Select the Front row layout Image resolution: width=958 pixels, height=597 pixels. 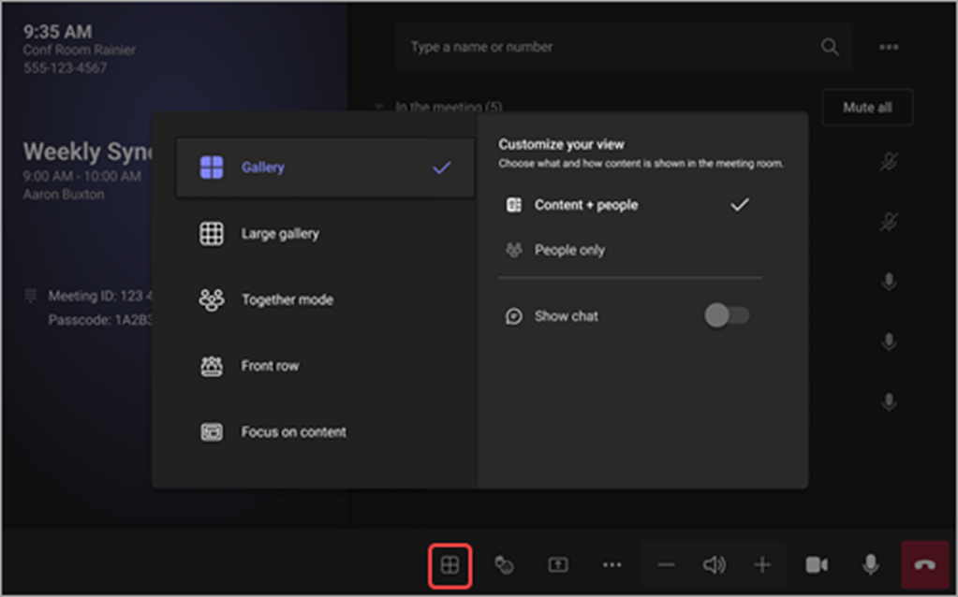point(272,366)
